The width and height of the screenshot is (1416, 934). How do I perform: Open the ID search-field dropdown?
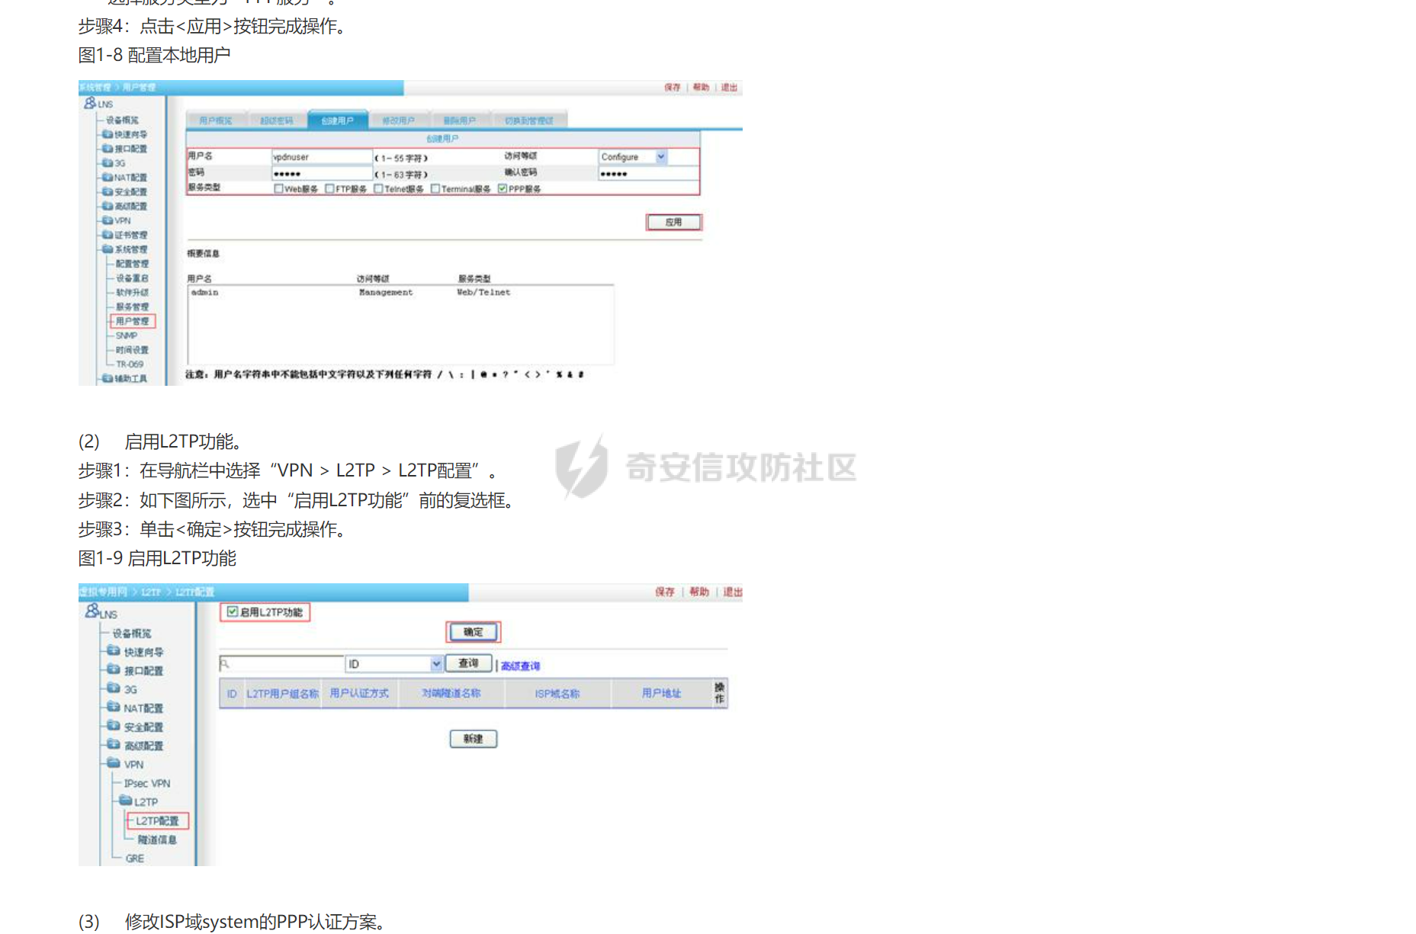[436, 664]
